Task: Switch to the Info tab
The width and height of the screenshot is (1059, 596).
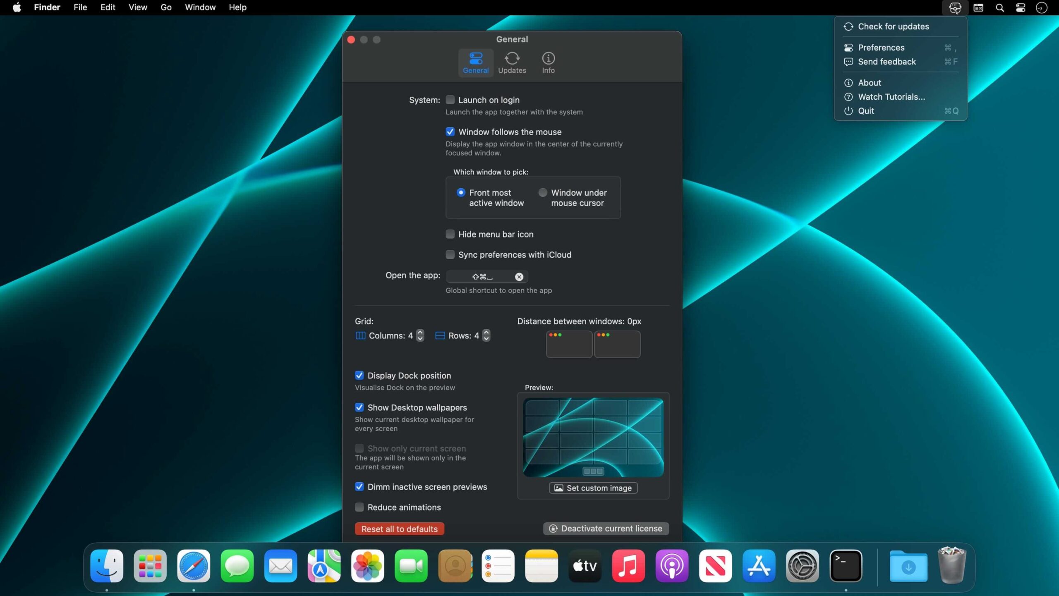Action: pos(548,63)
